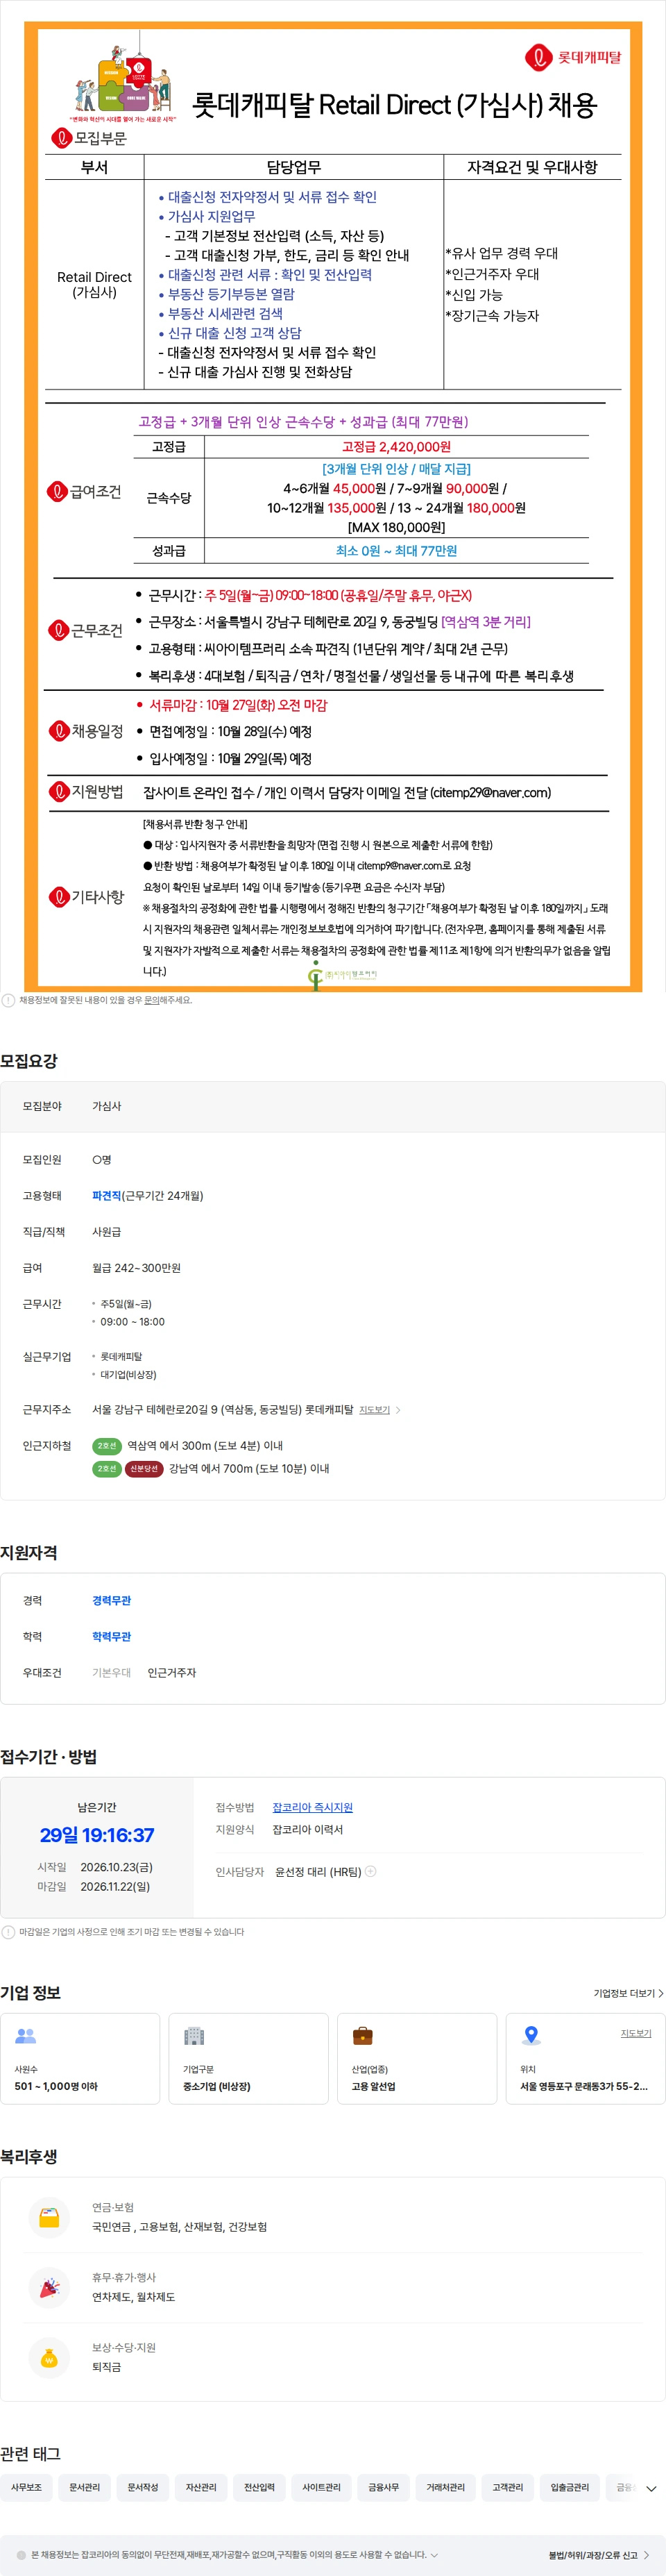
Task: Click the 2026.10.23(금) start date
Action: click(x=116, y=1867)
